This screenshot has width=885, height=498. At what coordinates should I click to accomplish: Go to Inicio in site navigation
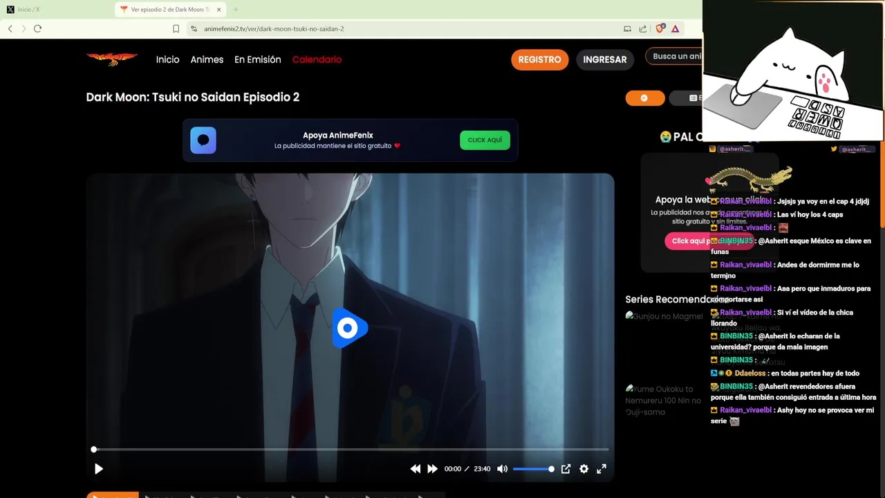(x=167, y=59)
